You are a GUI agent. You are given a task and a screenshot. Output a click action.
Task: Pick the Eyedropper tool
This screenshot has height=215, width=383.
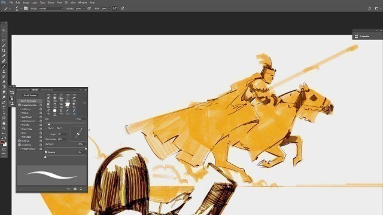pos(4,56)
